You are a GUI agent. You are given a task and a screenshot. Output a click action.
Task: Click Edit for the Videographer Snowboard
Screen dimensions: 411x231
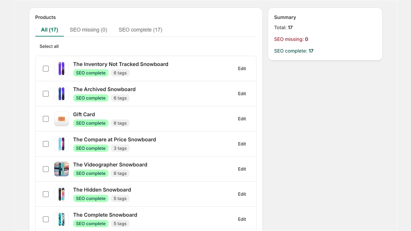(x=242, y=169)
